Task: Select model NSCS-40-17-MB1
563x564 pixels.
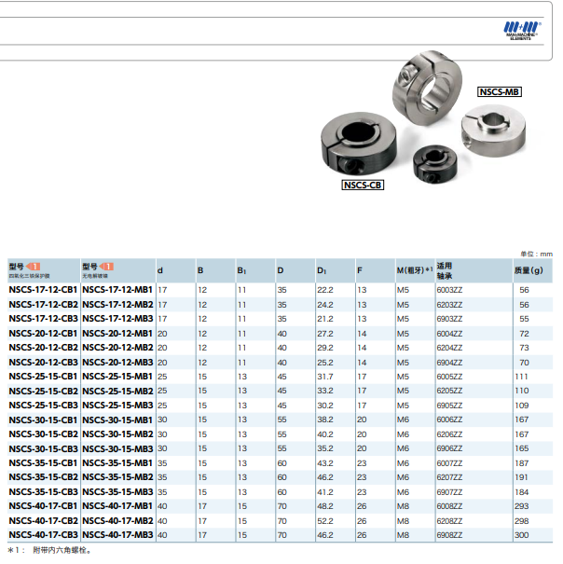Action: (x=117, y=506)
